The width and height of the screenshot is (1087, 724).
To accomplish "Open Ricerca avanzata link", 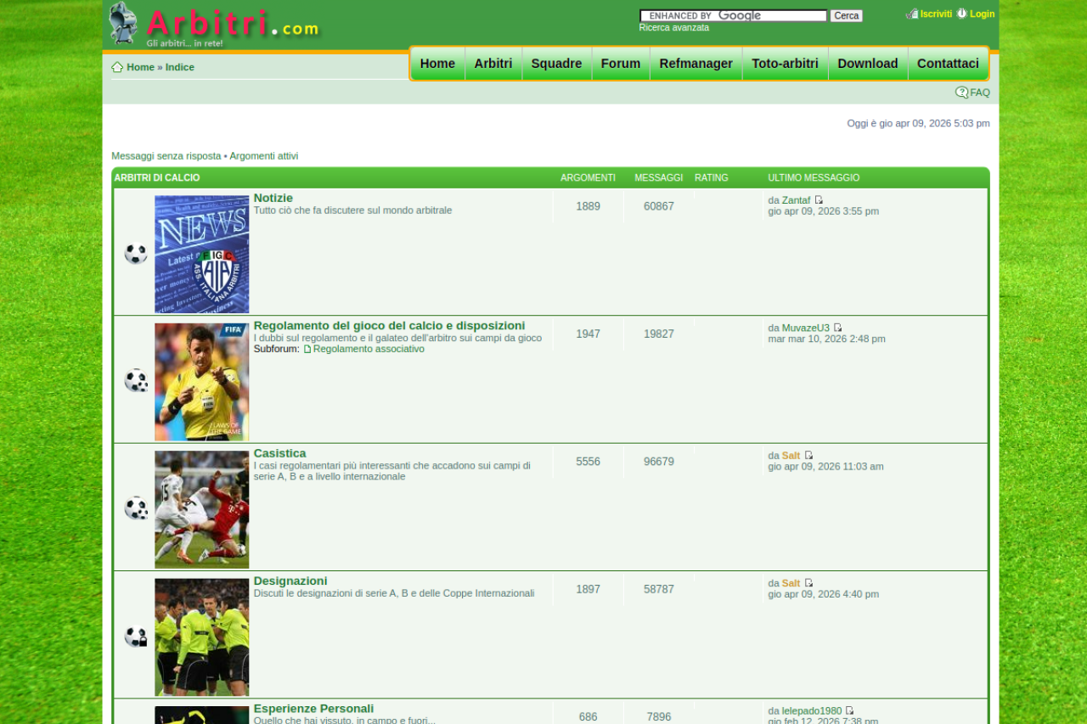I will point(674,28).
